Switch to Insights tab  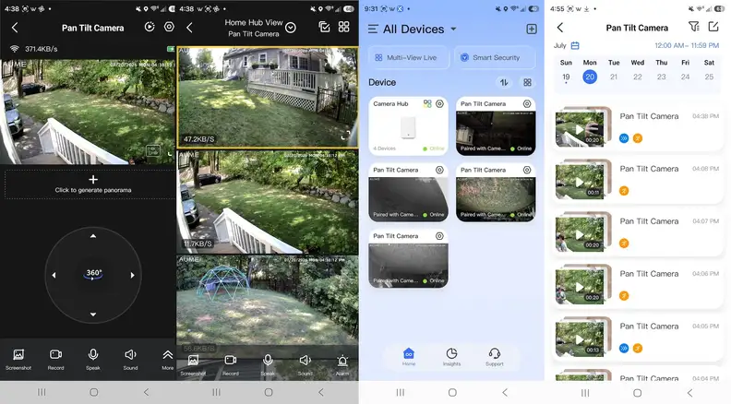coord(451,357)
